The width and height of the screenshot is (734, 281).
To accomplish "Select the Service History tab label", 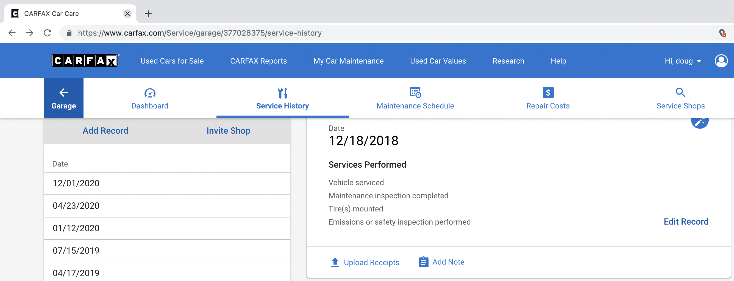I will (x=282, y=106).
